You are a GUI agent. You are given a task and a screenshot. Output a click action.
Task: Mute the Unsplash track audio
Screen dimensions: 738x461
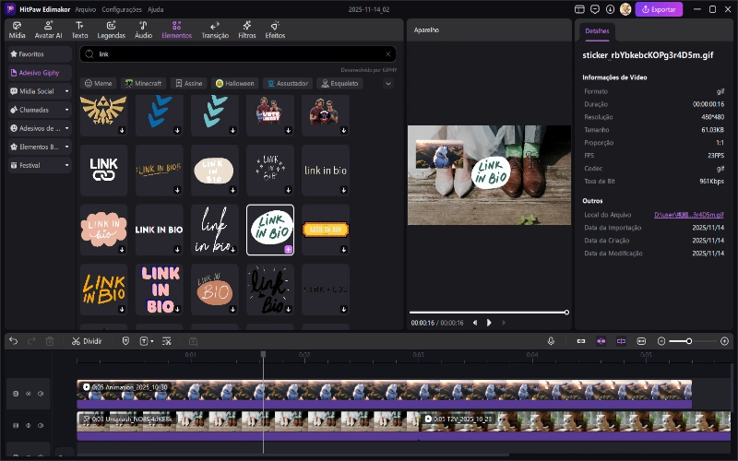(41, 425)
